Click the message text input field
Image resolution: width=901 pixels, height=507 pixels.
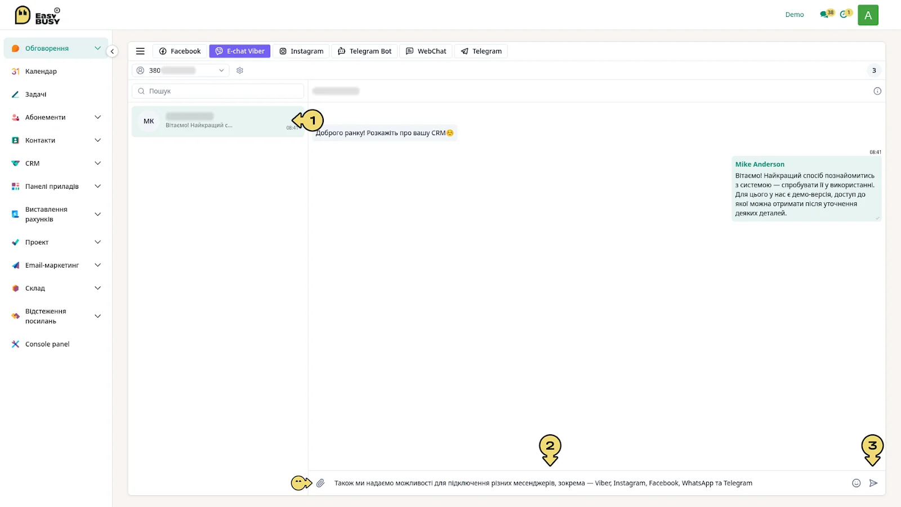588,483
